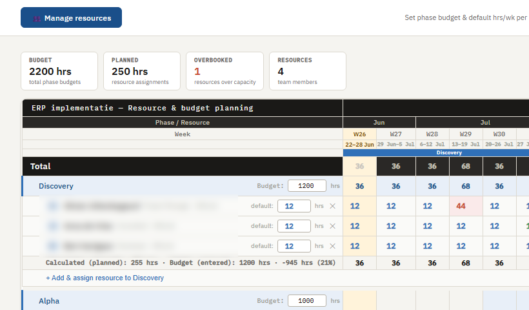
Task: Select the W28 week header
Action: point(432,134)
